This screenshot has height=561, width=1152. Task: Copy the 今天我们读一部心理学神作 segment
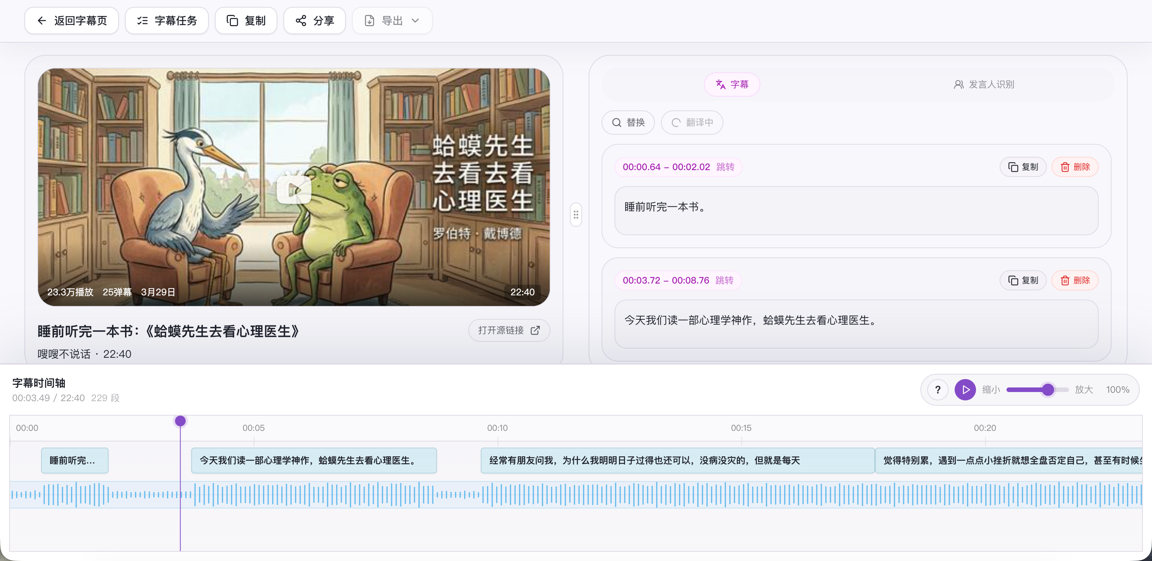pos(1023,280)
